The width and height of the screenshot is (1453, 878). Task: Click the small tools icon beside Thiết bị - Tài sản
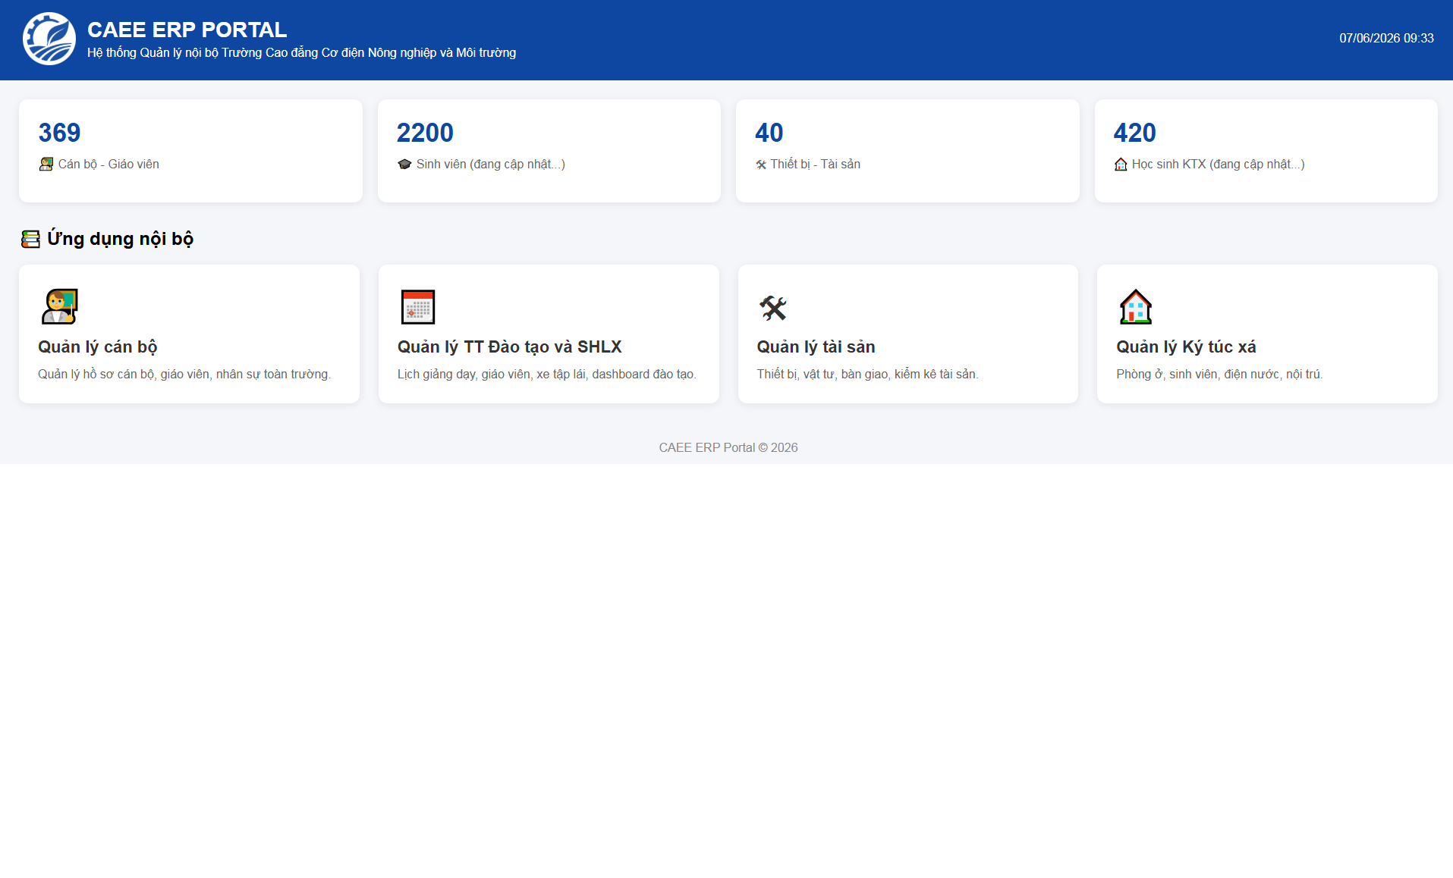pos(761,165)
